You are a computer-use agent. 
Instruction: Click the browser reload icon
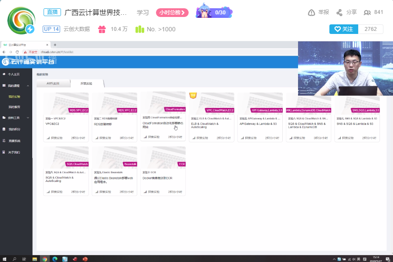17,52
